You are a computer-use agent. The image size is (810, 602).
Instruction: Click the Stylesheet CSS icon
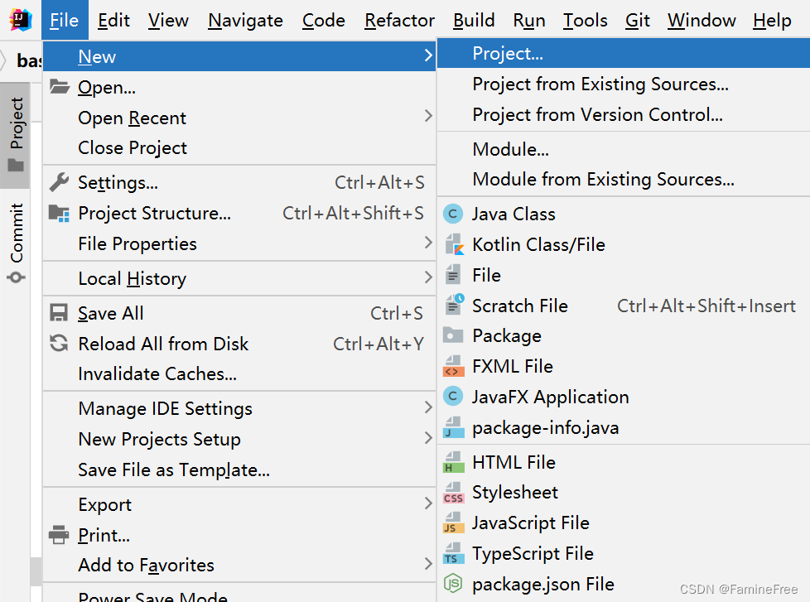[x=453, y=493]
